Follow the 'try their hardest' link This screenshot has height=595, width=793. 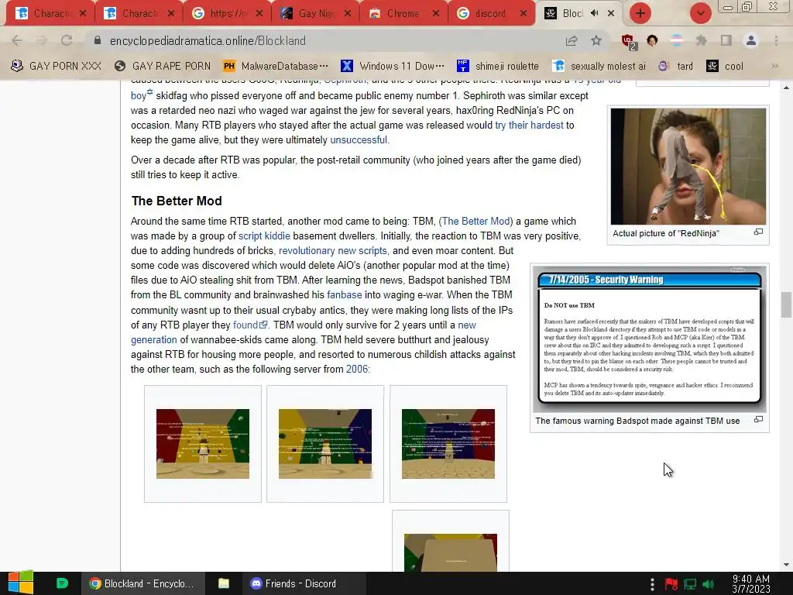pyautogui.click(x=529, y=125)
